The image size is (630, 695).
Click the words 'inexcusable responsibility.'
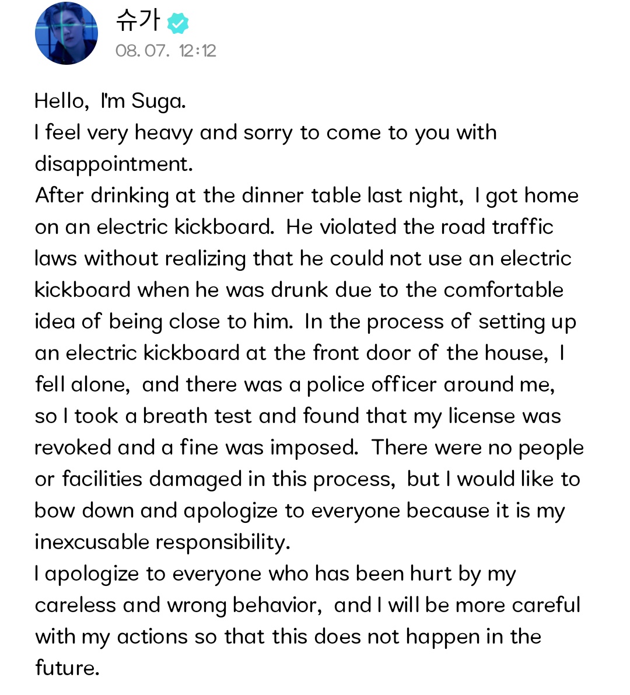[163, 543]
